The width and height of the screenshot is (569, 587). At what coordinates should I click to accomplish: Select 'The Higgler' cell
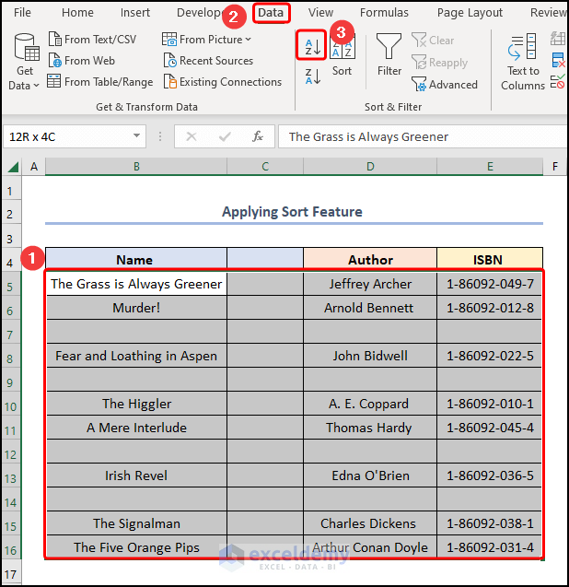tap(136, 404)
